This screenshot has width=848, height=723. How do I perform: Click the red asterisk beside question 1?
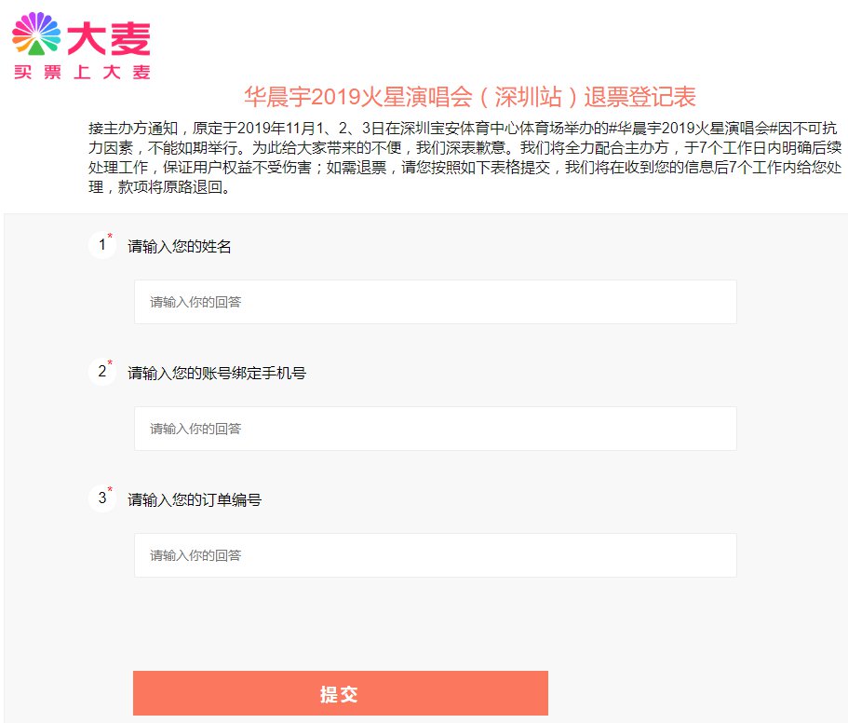tap(109, 237)
